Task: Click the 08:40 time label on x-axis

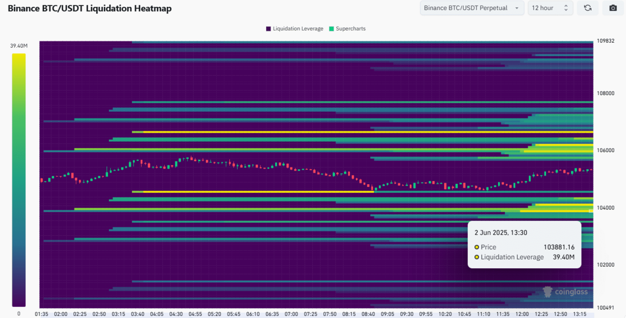Action: pos(368,314)
